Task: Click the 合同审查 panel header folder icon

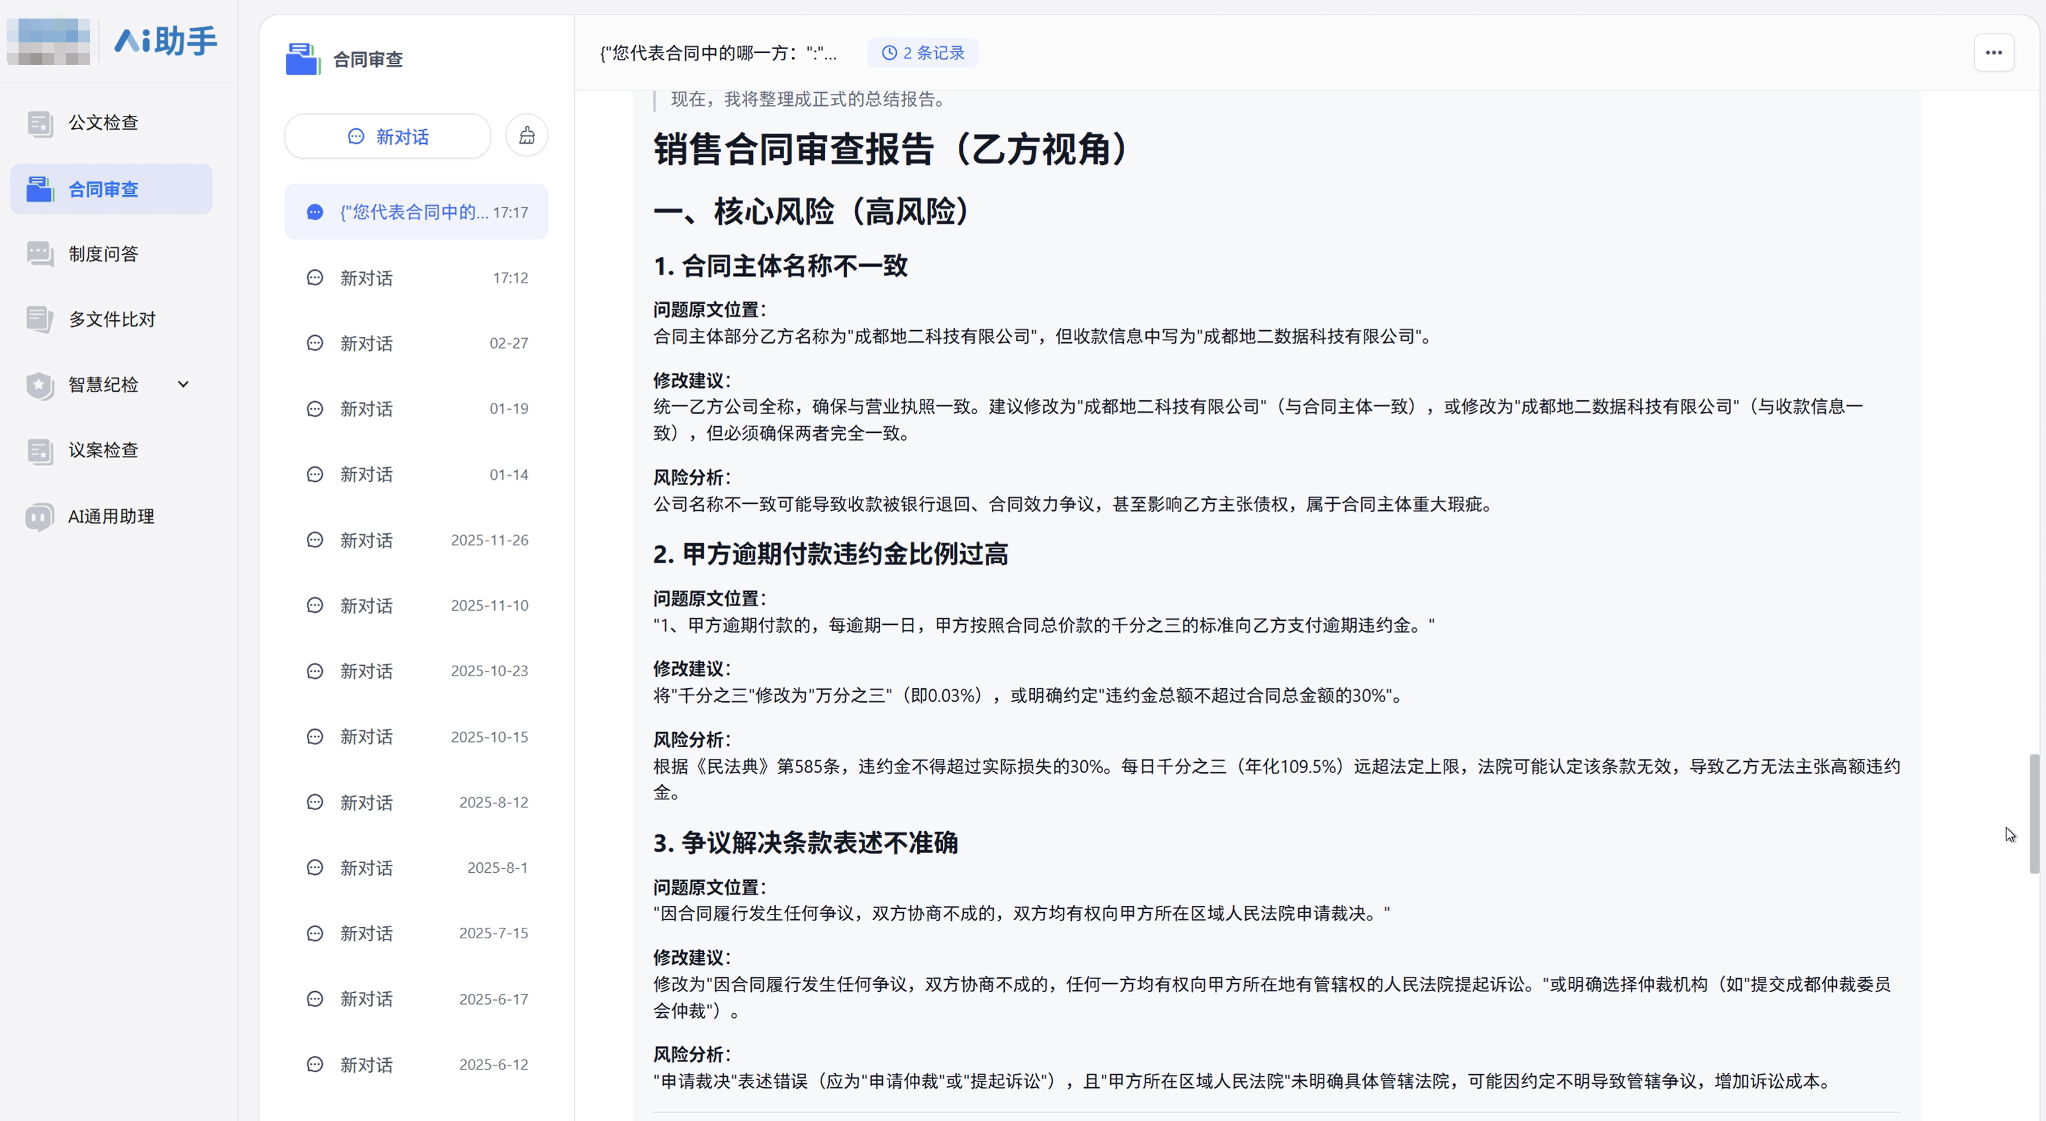Action: point(302,60)
